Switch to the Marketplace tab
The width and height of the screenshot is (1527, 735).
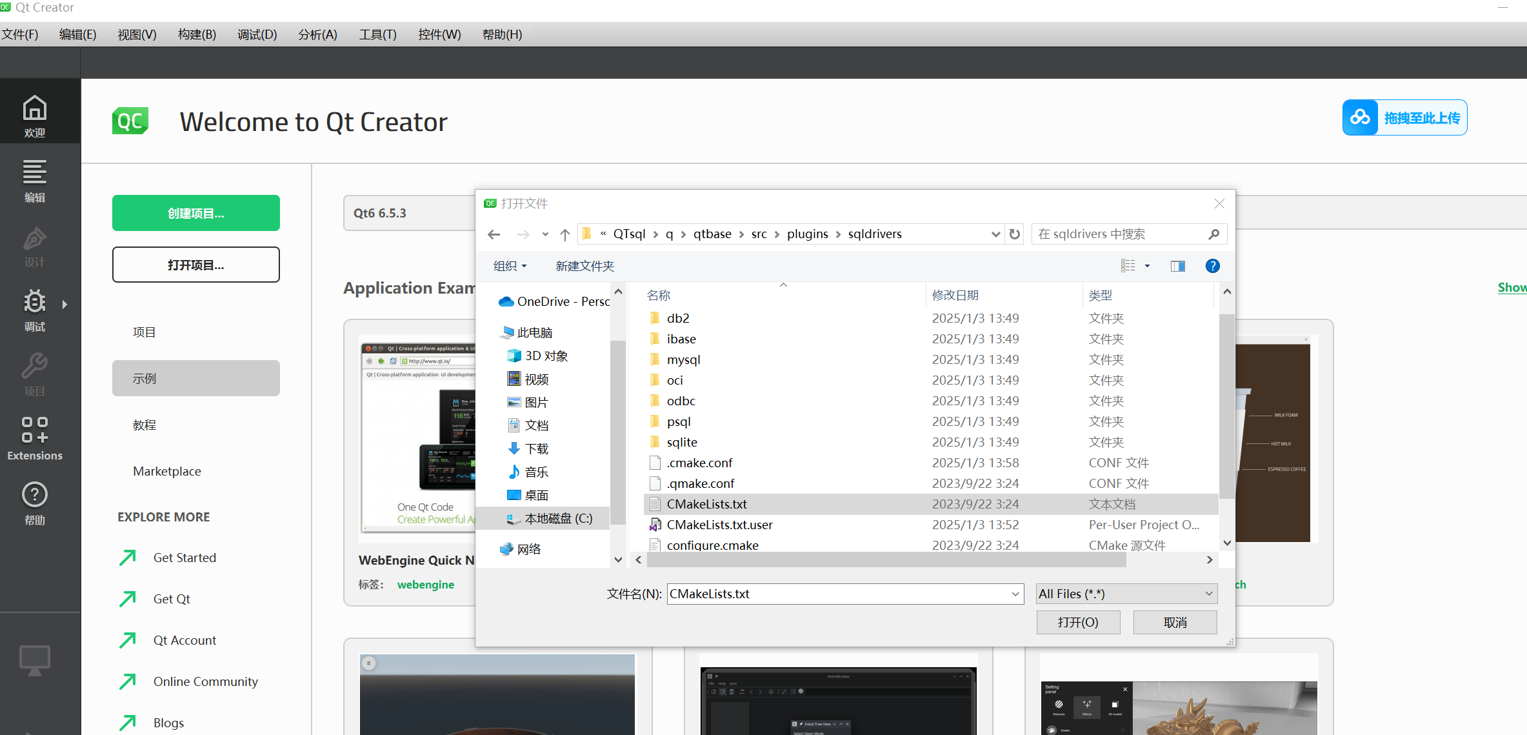[x=166, y=470]
